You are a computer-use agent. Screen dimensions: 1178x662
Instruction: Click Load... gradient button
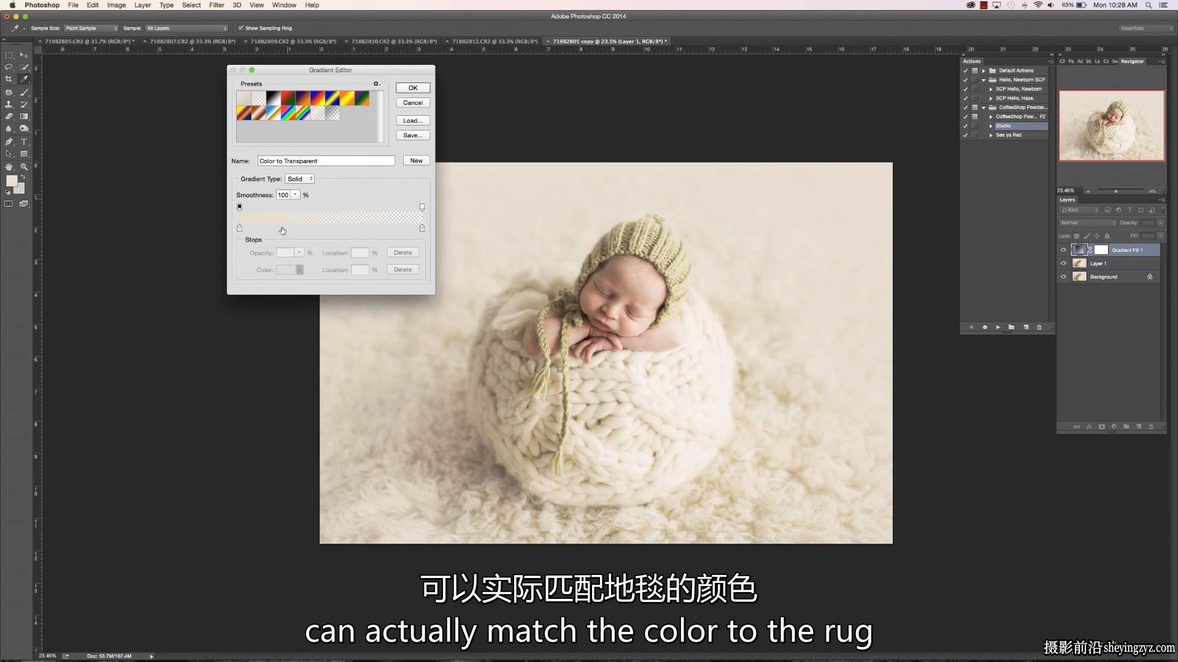click(413, 121)
